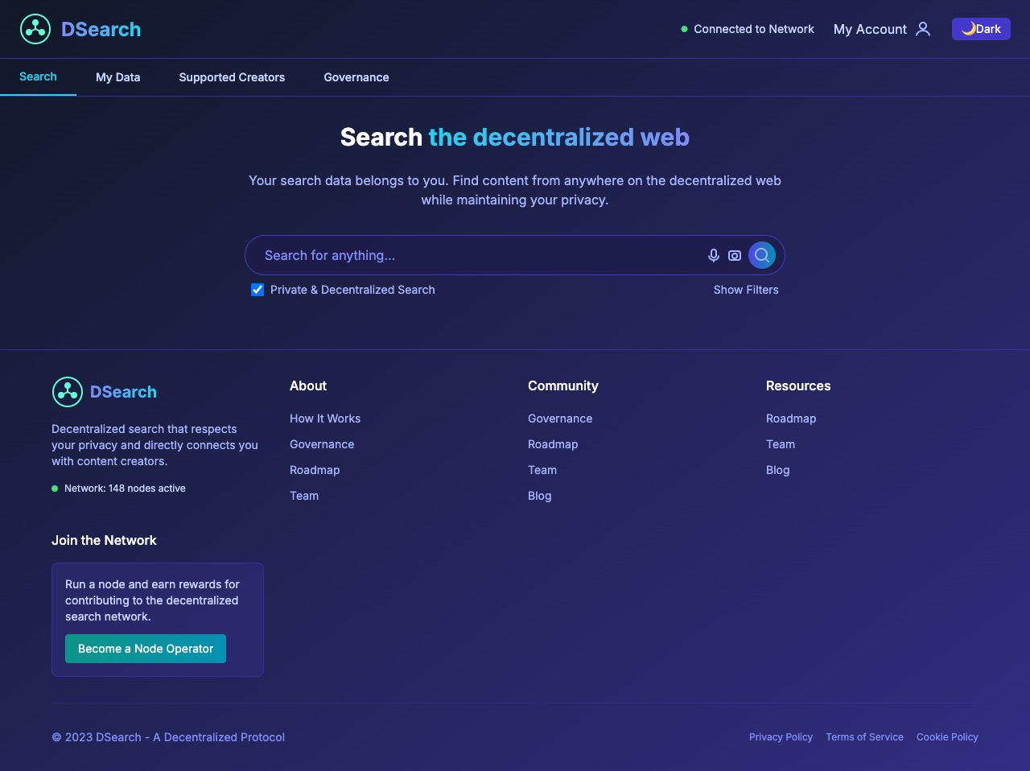
Task: Click the circular magnifier search button
Action: tap(762, 255)
